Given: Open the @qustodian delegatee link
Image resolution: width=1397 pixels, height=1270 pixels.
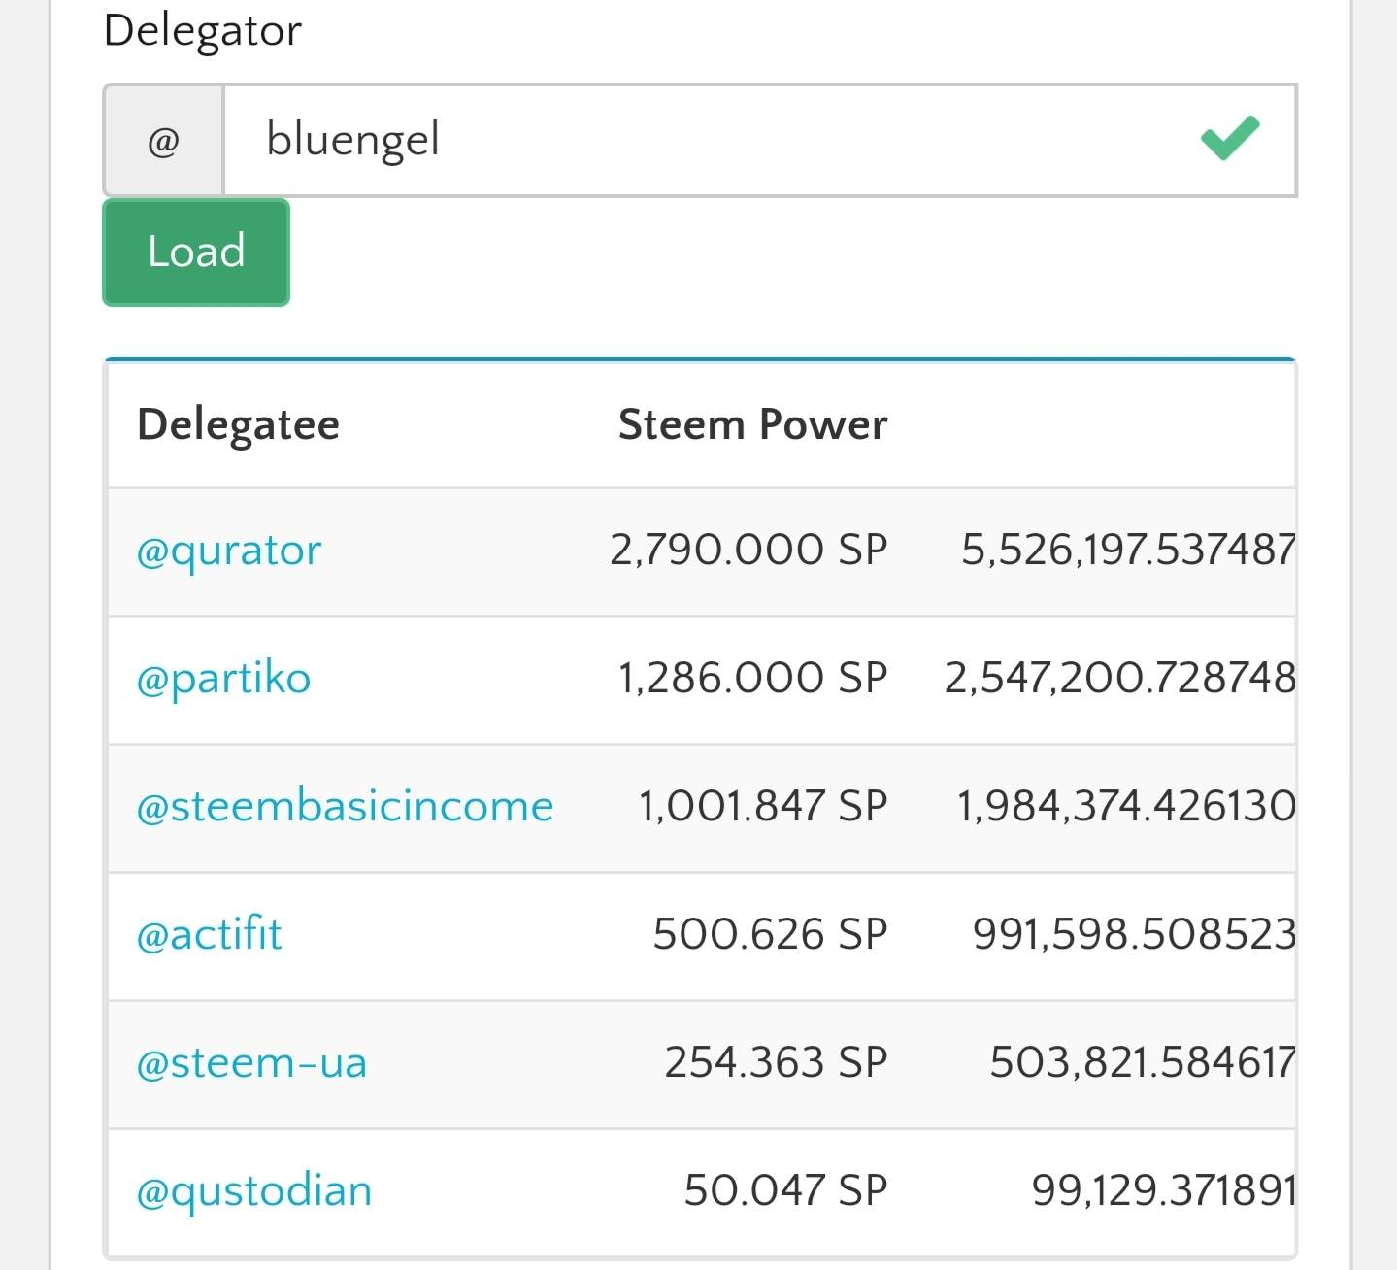Looking at the screenshot, I should tap(254, 1191).
